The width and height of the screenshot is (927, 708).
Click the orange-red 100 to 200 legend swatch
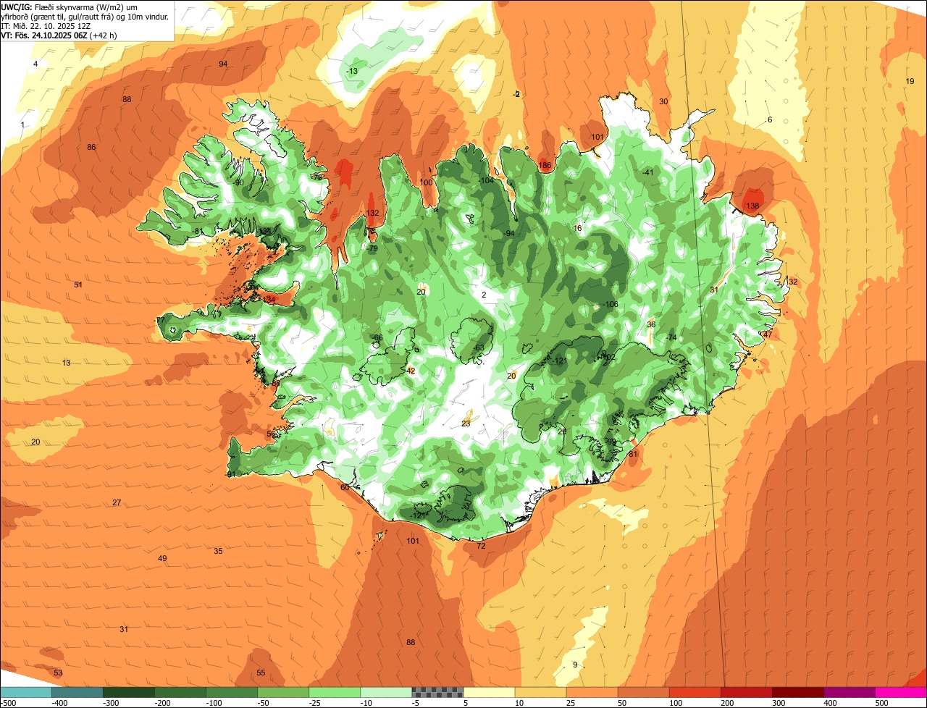[x=695, y=692]
